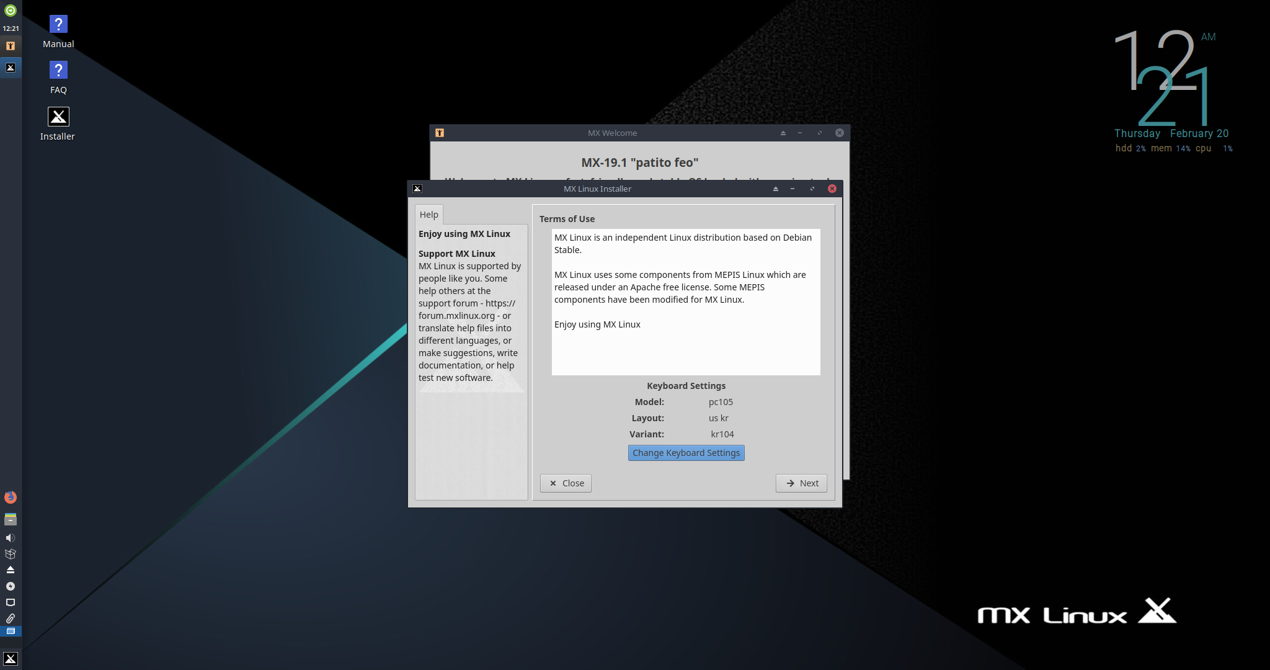Proceed with the Next button
This screenshot has height=670, width=1270.
click(801, 483)
